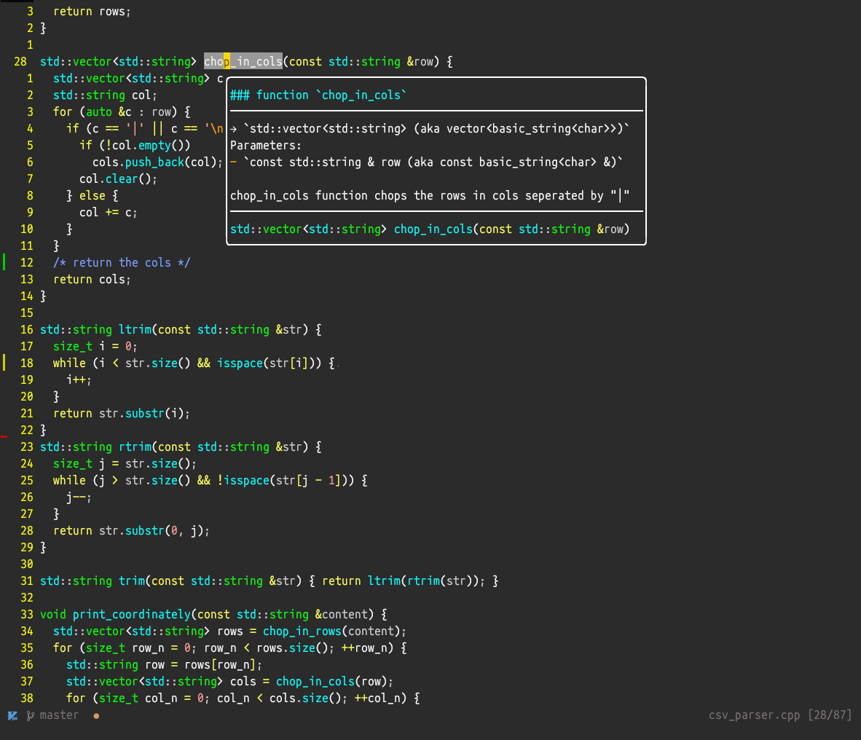This screenshot has width=861, height=740.
Task: Click the '[28/87]' line position indicator
Action: (x=830, y=715)
